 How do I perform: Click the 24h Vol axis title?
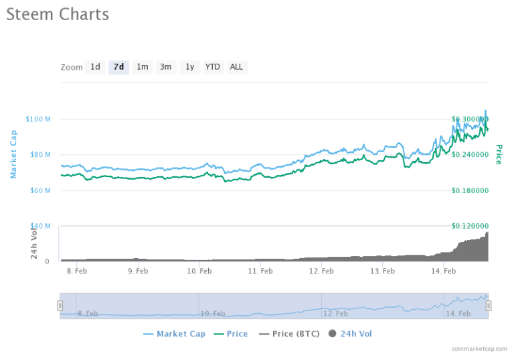33,243
